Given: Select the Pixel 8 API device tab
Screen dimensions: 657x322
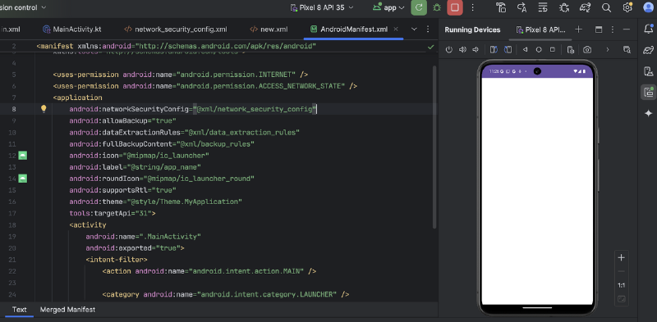Looking at the screenshot, I should (x=541, y=29).
